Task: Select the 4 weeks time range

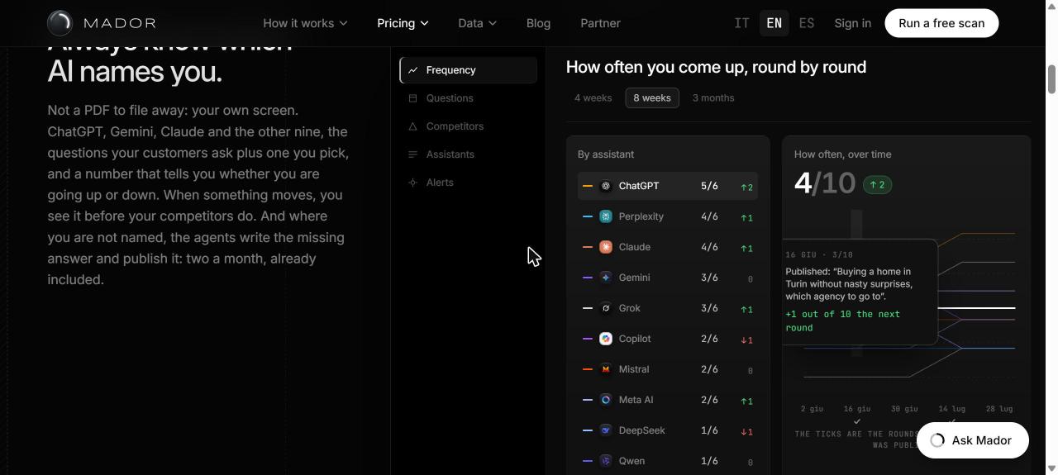Action: (x=593, y=98)
